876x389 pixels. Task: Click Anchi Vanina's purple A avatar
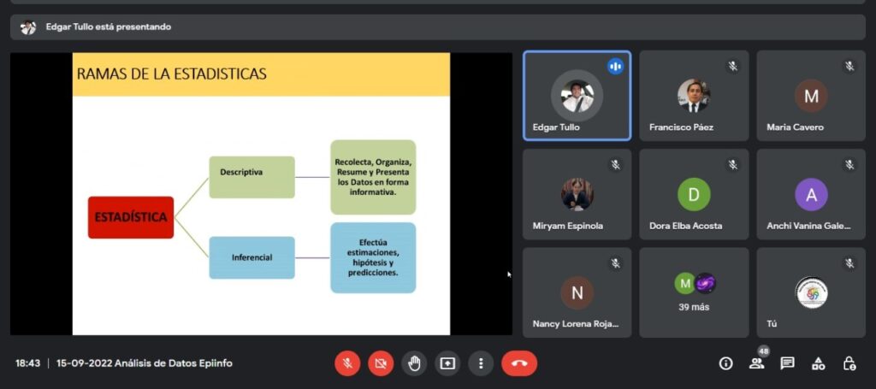point(811,194)
